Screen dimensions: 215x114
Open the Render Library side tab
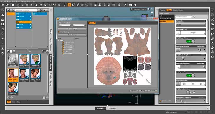point(51,80)
